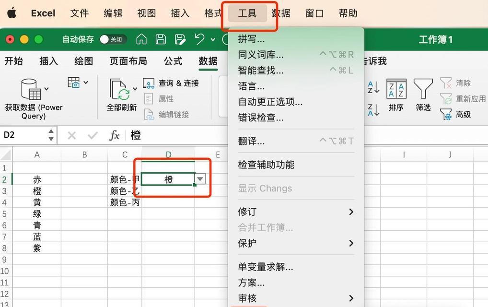The width and height of the screenshot is (488, 307).
Task: Click the cancel X in formula bar
Action: coord(71,135)
